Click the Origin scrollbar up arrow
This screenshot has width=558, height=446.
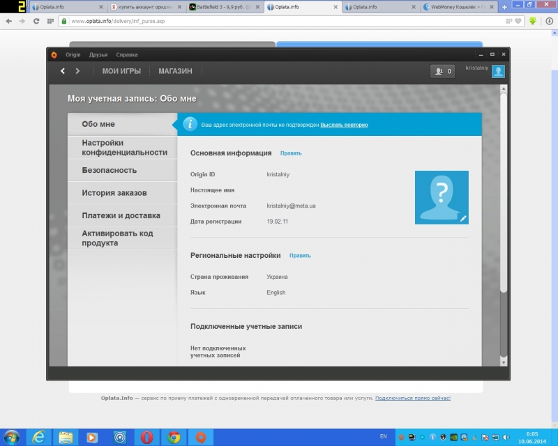click(x=503, y=89)
